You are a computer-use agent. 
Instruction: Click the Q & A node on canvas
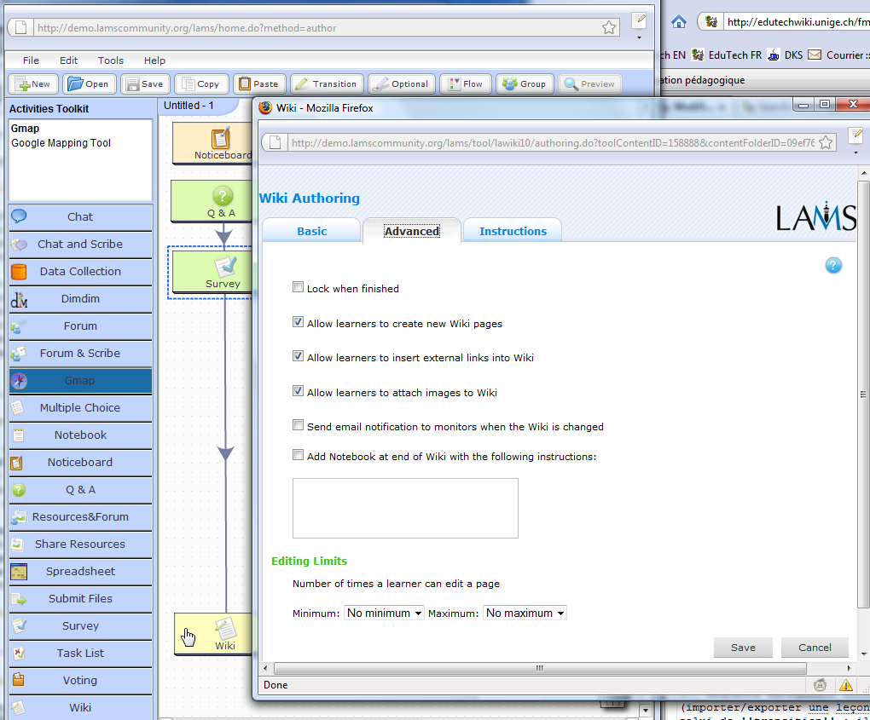[212, 200]
